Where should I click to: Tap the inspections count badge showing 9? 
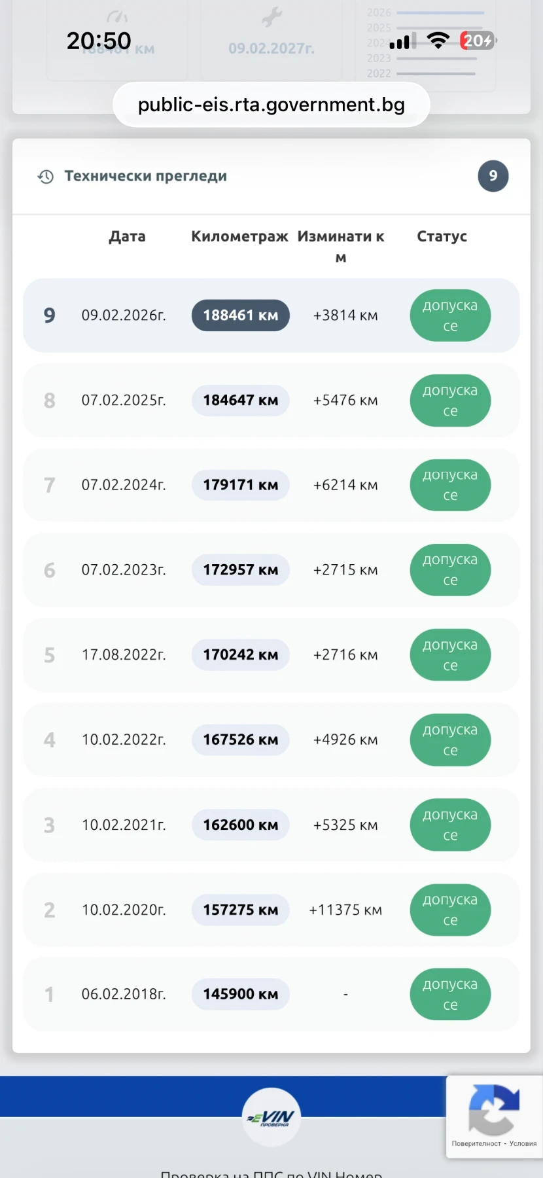(493, 176)
